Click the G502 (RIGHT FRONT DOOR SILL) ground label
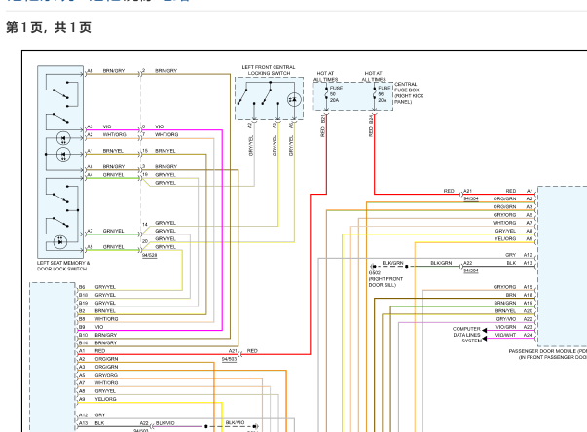The height and width of the screenshot is (432, 587). tap(385, 279)
